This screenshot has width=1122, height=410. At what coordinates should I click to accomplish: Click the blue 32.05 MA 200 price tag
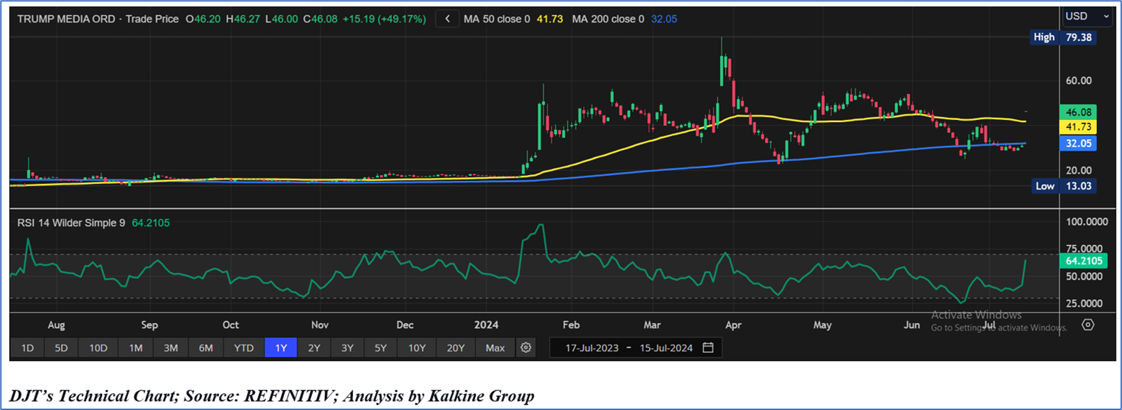(x=1078, y=144)
